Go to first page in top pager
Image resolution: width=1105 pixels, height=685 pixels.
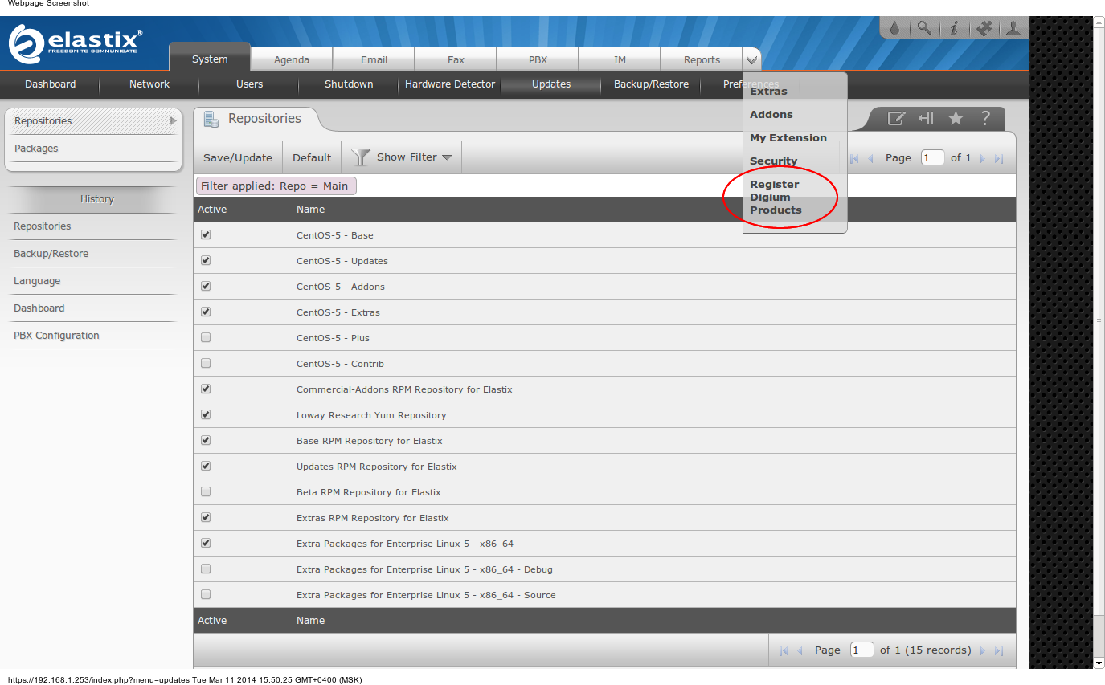pos(854,159)
